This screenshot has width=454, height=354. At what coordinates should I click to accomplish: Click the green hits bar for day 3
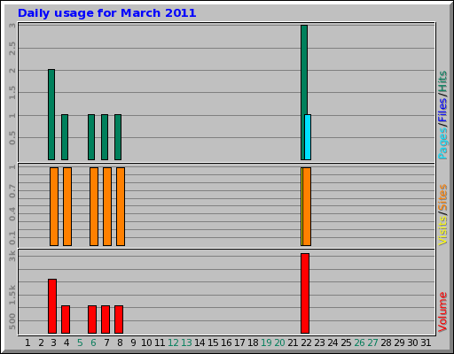click(51, 114)
